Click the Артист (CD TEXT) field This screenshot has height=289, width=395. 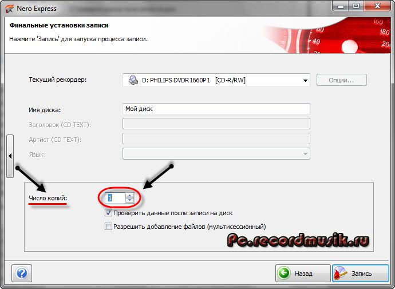click(x=216, y=138)
